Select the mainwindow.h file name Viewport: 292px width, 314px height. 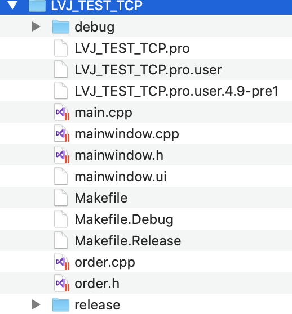[119, 155]
